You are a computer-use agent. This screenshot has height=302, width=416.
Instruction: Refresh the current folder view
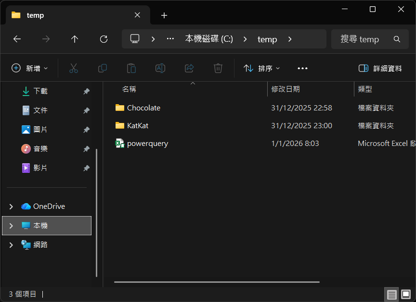coord(104,39)
